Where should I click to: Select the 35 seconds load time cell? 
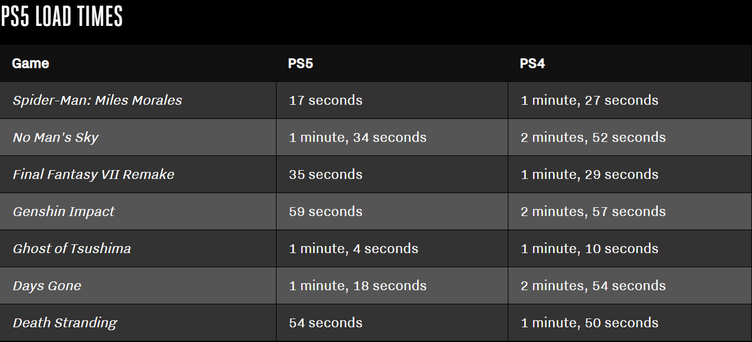325,174
